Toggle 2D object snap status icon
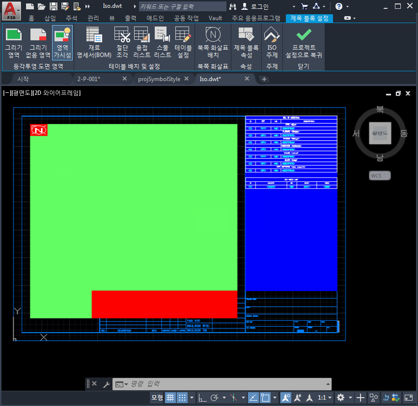The width and height of the screenshot is (418, 406). [x=265, y=398]
